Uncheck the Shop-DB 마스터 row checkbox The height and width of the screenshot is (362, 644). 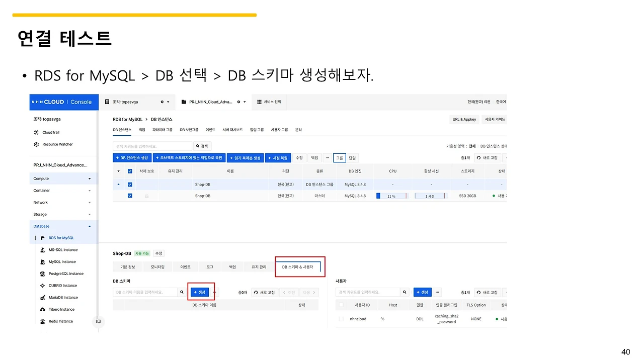[130, 196]
